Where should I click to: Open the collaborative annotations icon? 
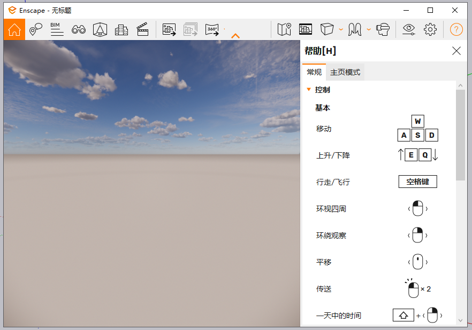tap(36, 29)
